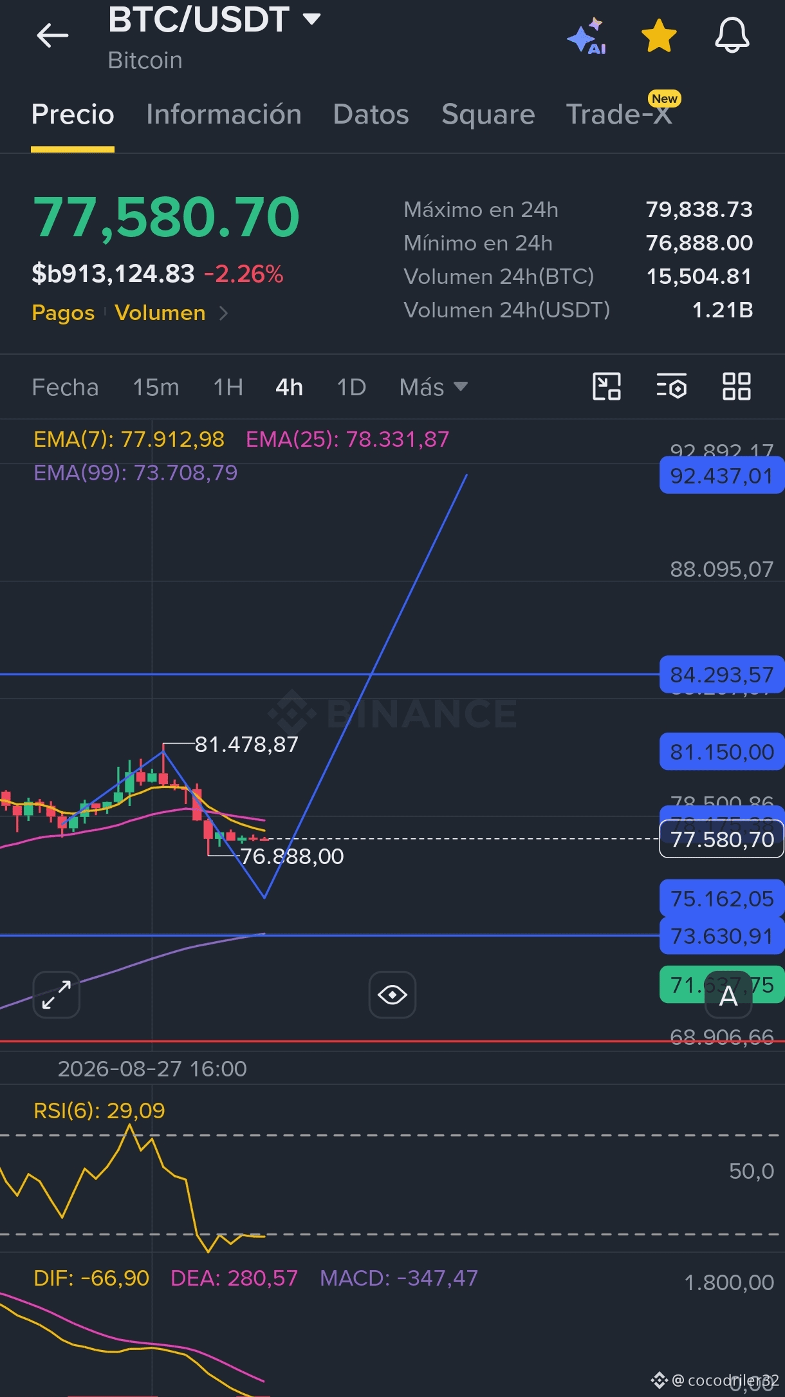Open the BTC/USDT pair selector dropdown
The image size is (785, 1397).
(x=214, y=19)
